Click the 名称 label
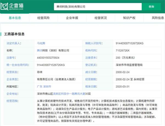 coord(10,50)
